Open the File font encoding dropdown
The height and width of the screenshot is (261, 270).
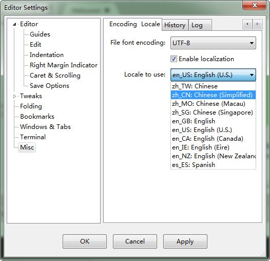point(213,43)
